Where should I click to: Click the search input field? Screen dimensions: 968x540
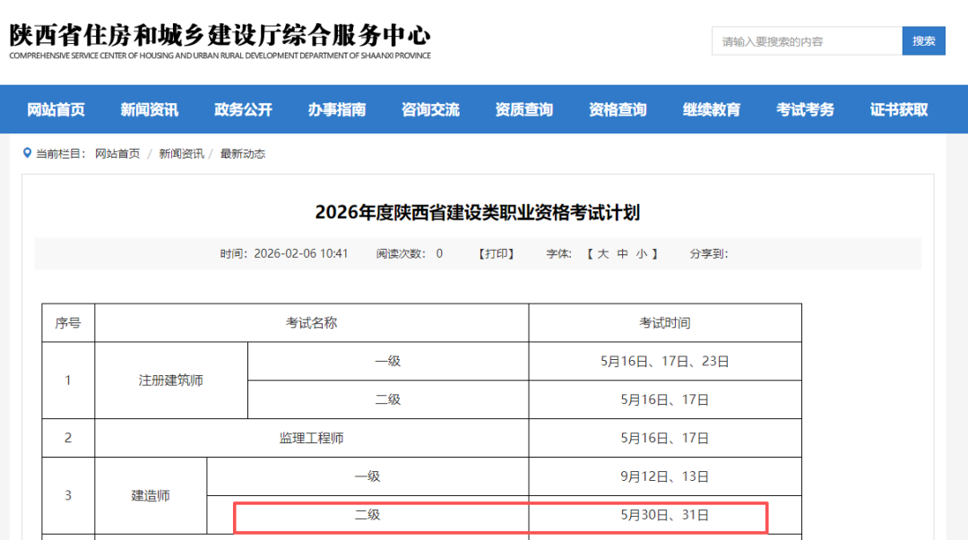807,41
